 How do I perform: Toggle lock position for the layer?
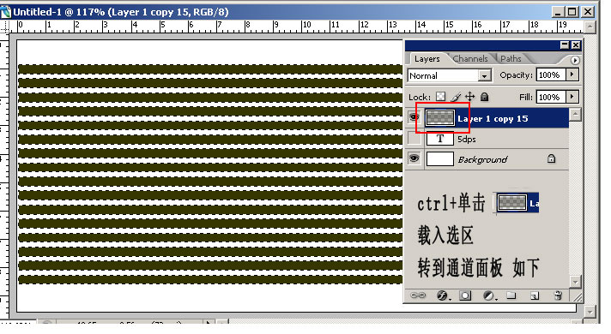[x=470, y=97]
